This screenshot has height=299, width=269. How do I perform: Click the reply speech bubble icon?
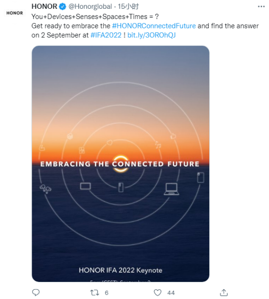[x=36, y=292]
